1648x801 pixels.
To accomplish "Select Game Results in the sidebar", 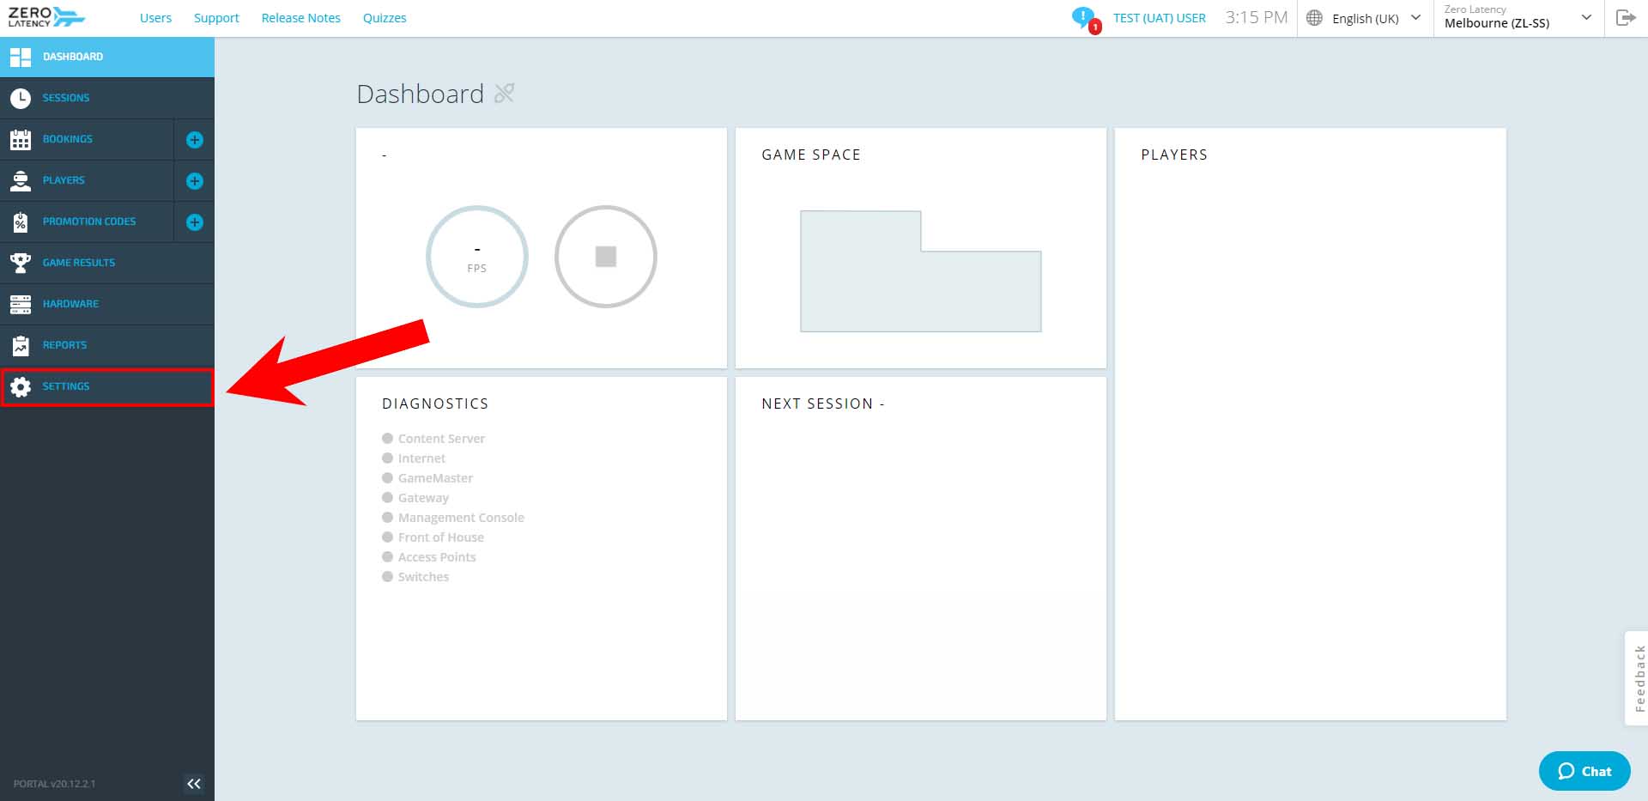I will click(79, 263).
